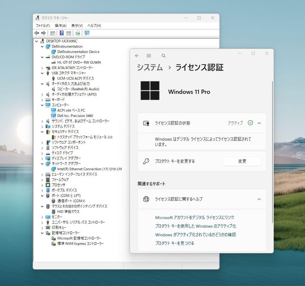Click the forward arrow in Device Manager toolbar

[x=43, y=33]
